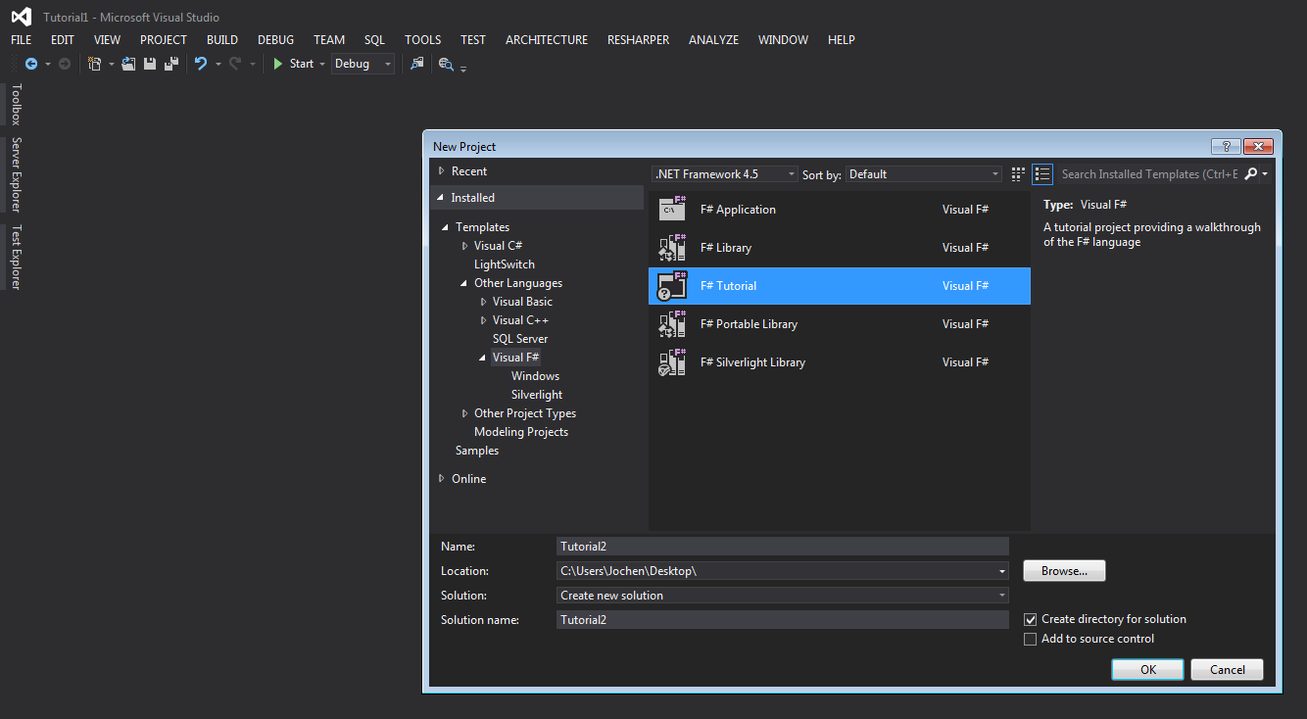Click the magnifier icon in template search
1307x719 pixels.
coord(1251,174)
